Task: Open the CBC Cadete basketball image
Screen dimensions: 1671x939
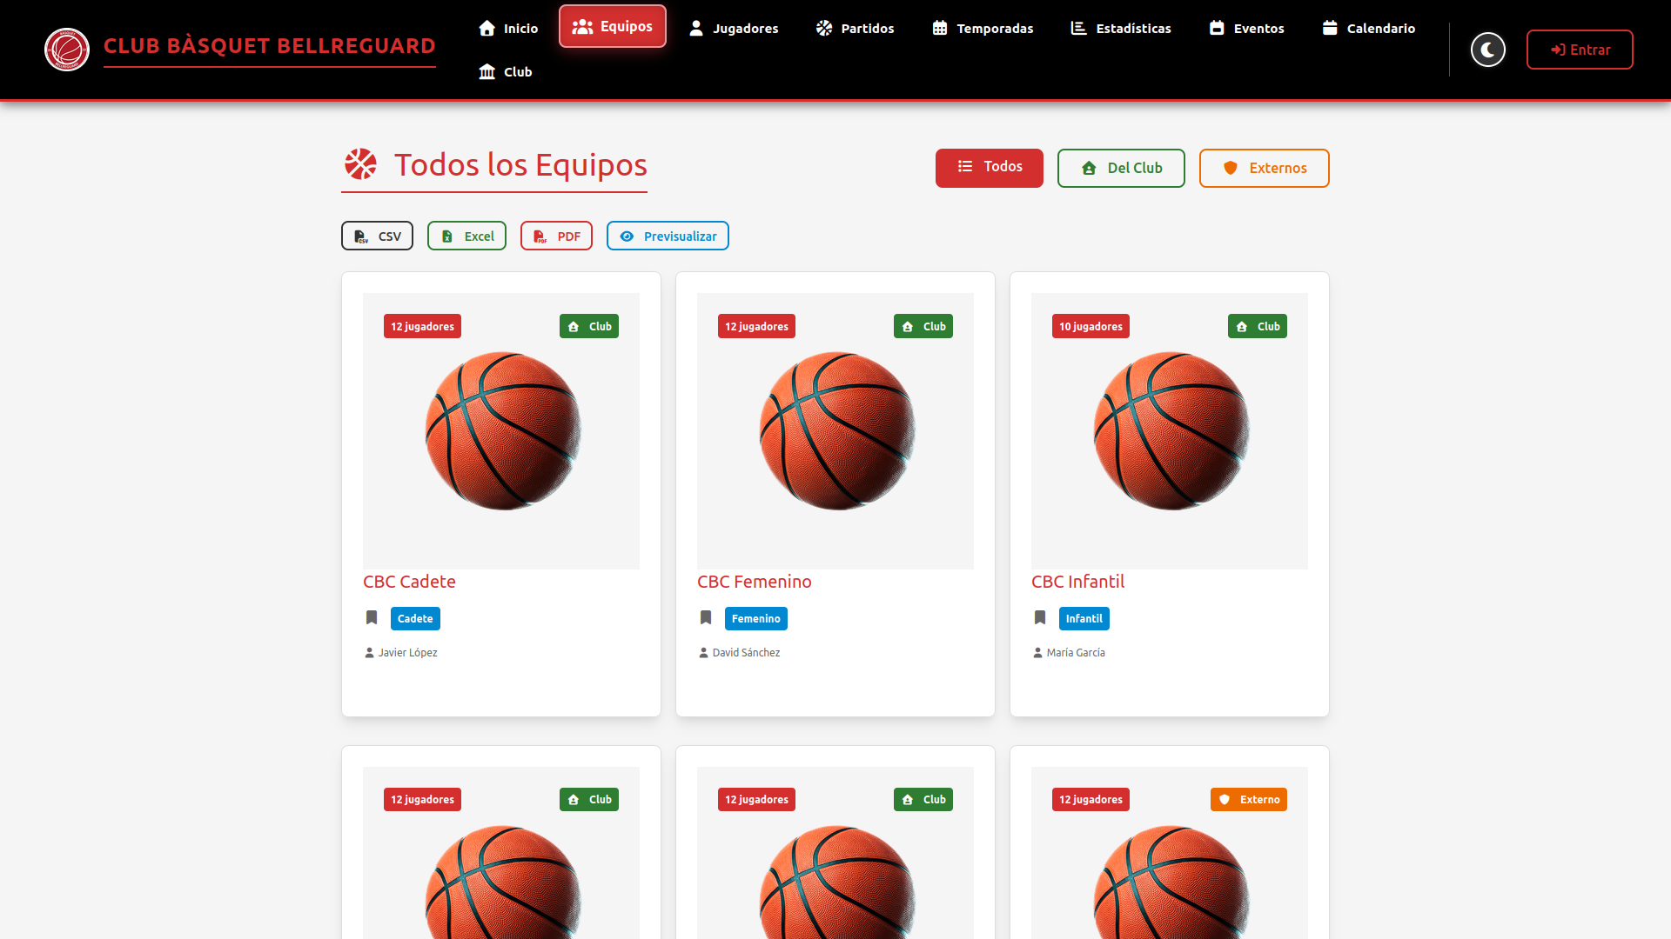Action: click(502, 430)
